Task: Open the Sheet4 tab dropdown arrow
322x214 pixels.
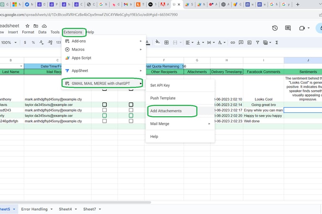Action: point(76,209)
